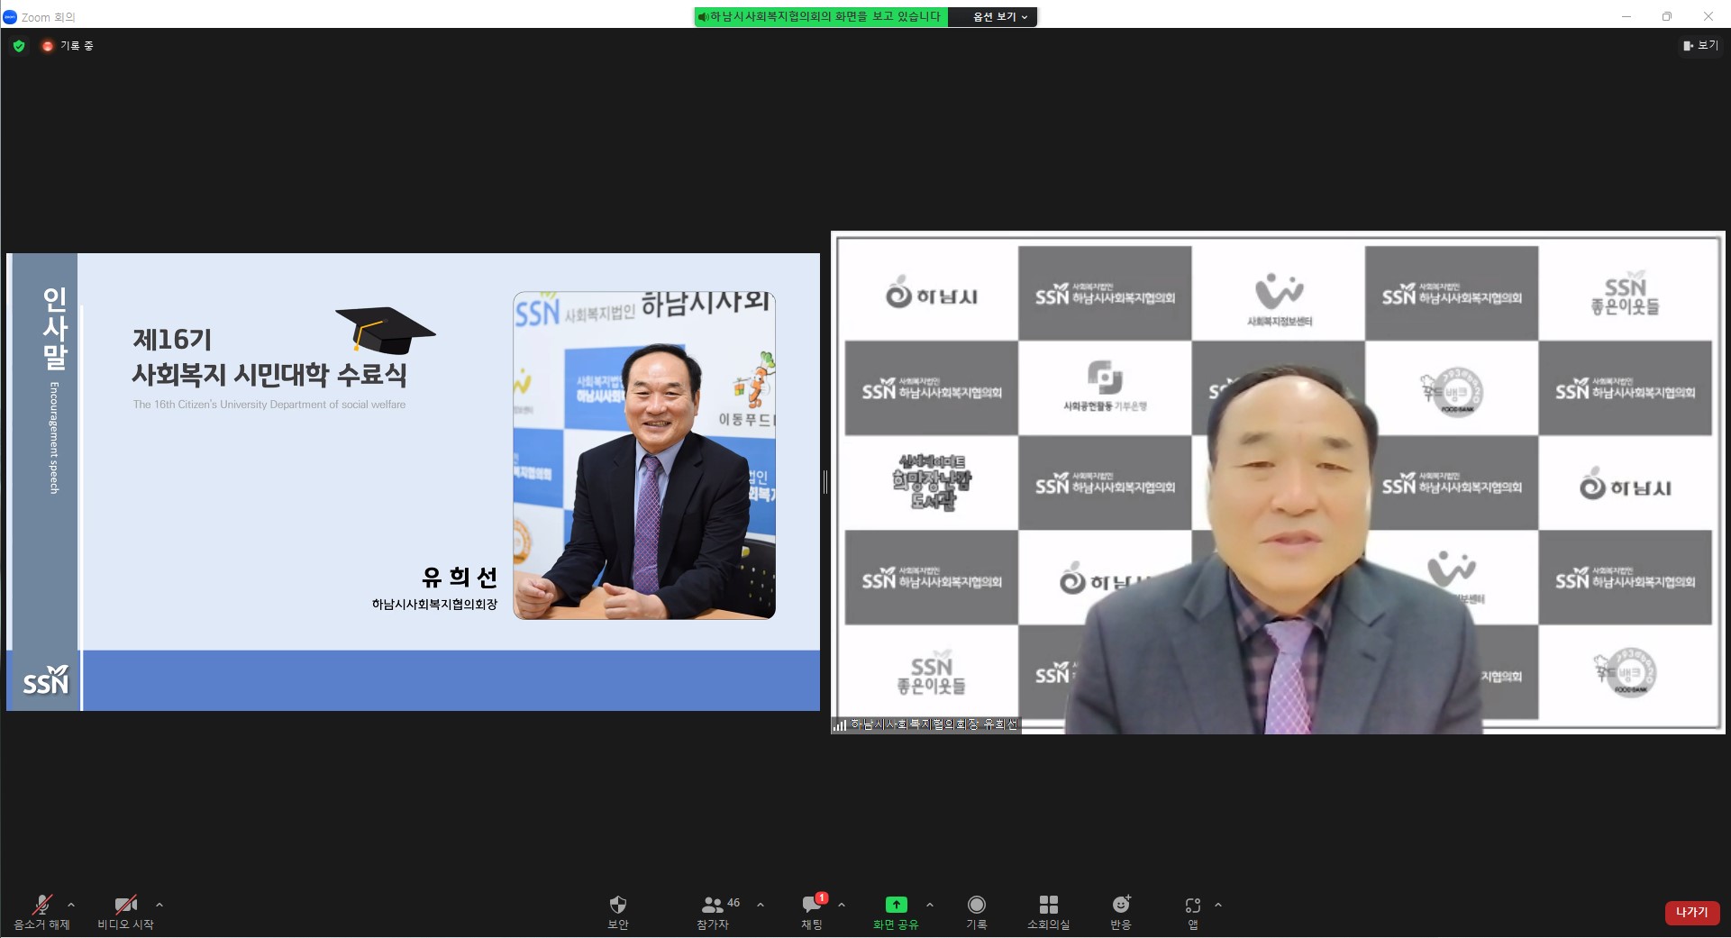Screen dimensions: 1731x938
Task: Expand the participants options chevron
Action: (x=761, y=905)
